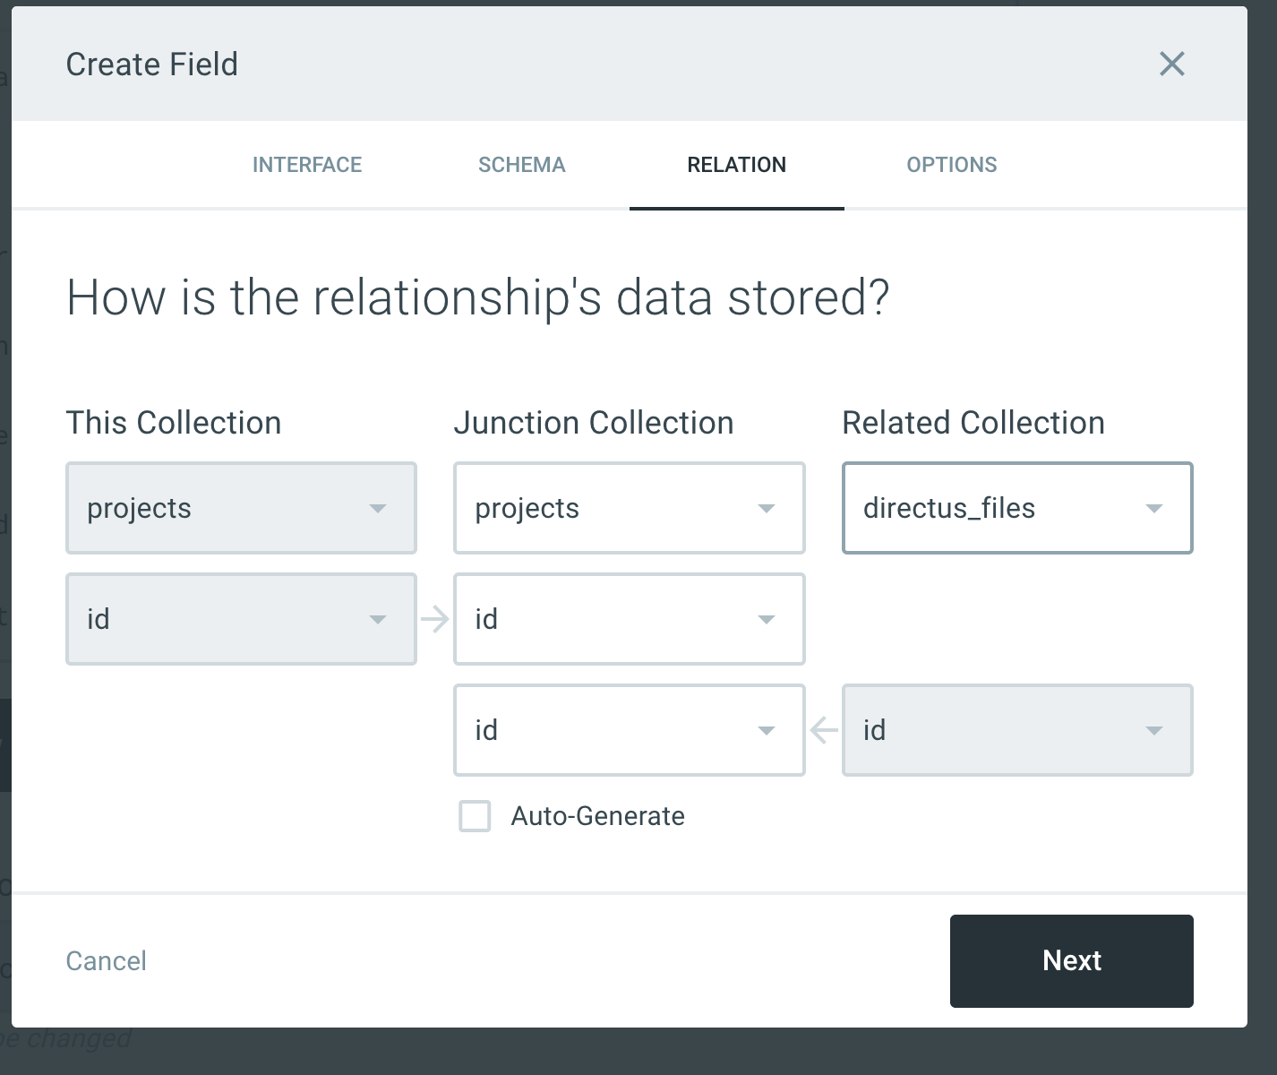Click the chevron on the Junction Collection selector
Viewport: 1277px width, 1075px height.
click(x=767, y=508)
